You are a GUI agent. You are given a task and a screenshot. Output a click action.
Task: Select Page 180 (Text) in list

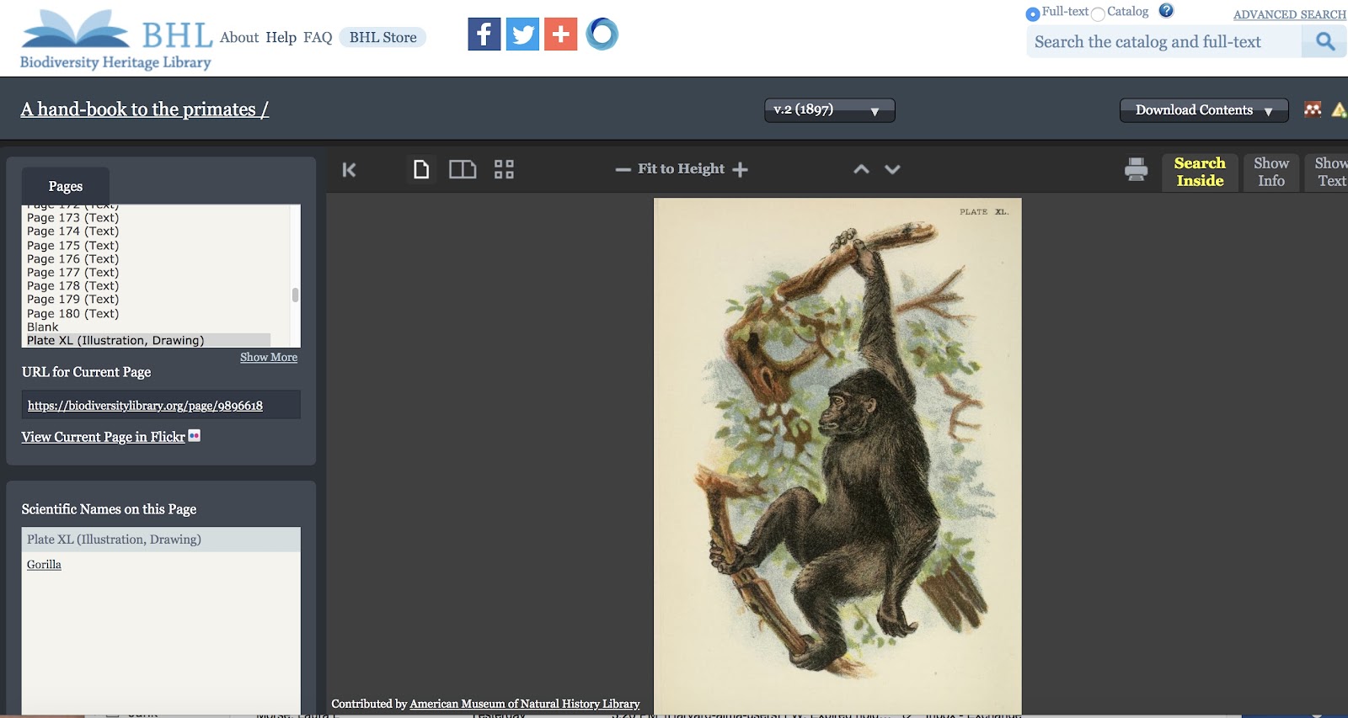[73, 314]
